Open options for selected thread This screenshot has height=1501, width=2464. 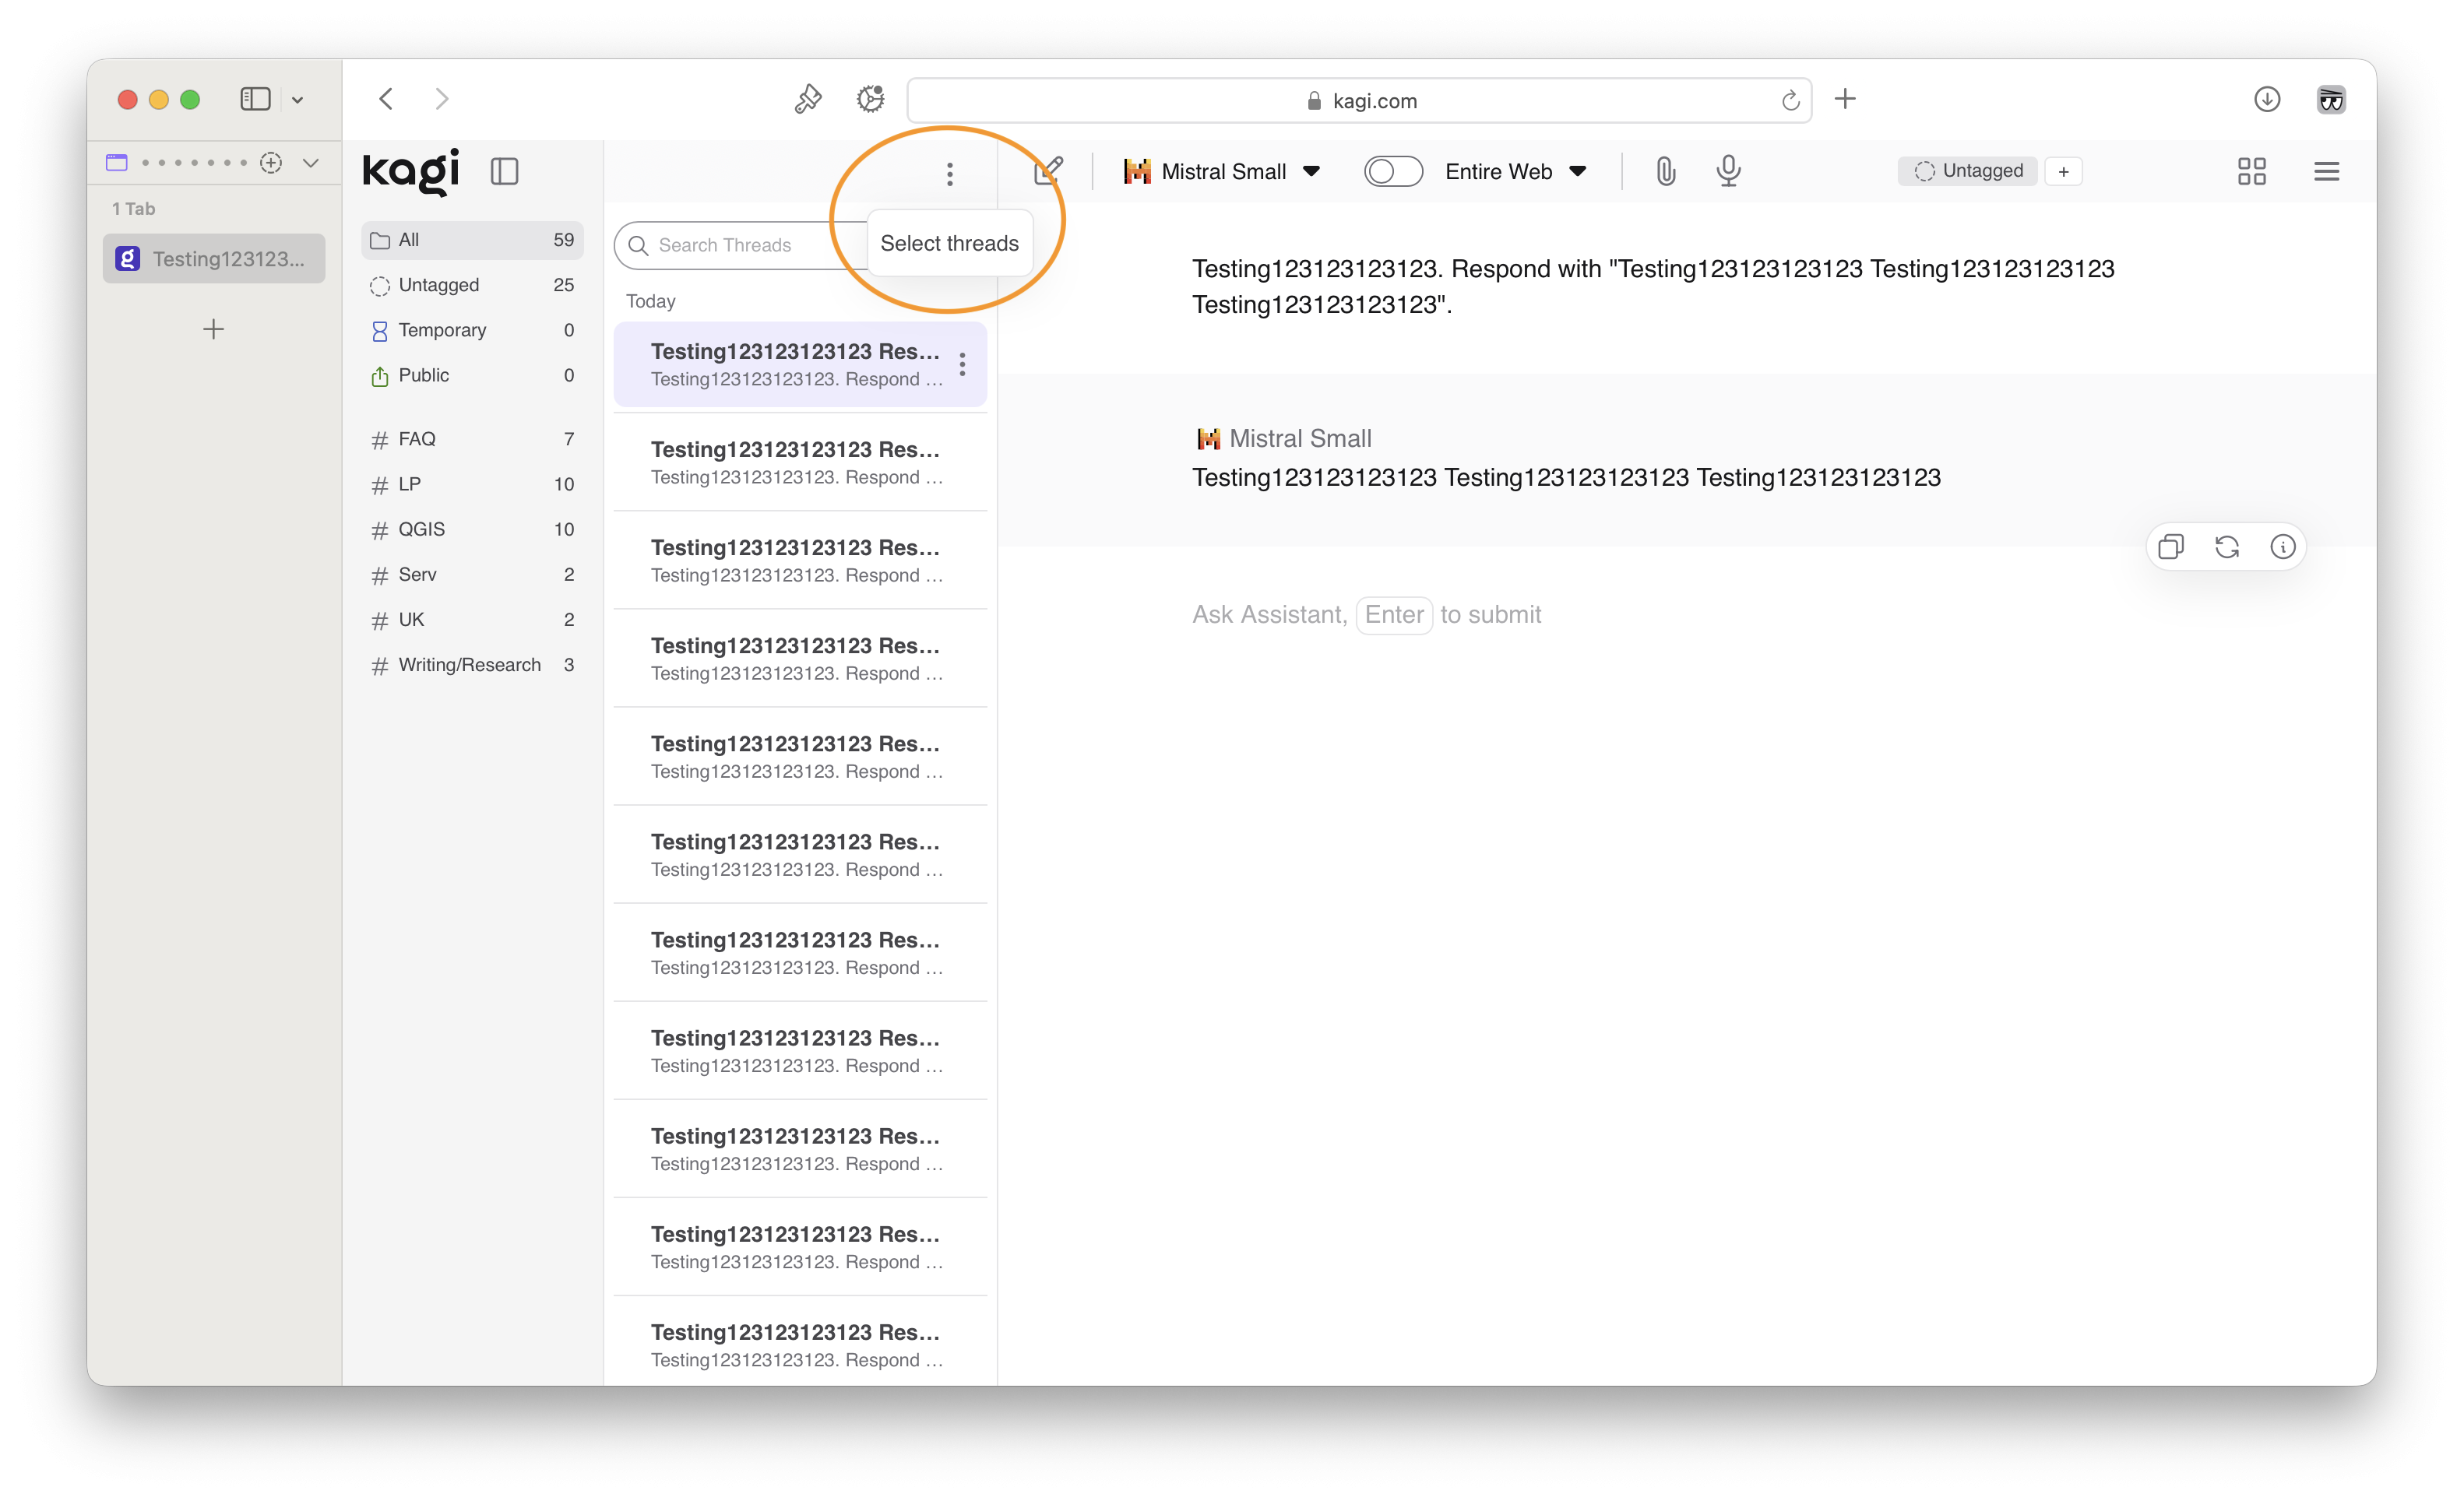click(x=962, y=364)
